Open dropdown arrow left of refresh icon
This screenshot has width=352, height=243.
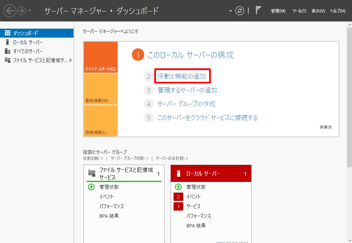coord(230,11)
